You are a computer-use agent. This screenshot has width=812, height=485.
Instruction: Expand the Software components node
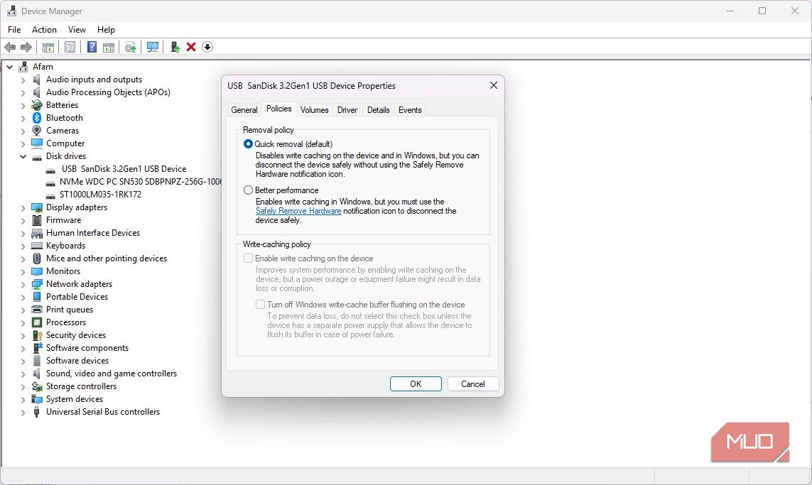[23, 349]
